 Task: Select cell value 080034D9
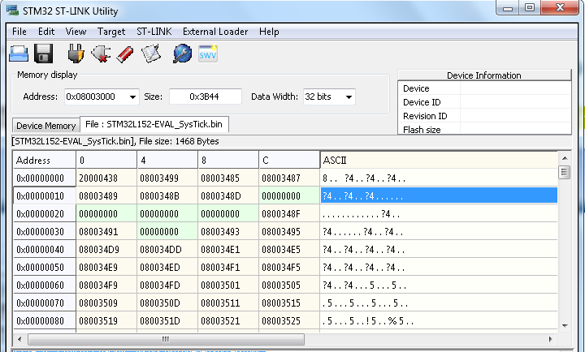point(106,250)
